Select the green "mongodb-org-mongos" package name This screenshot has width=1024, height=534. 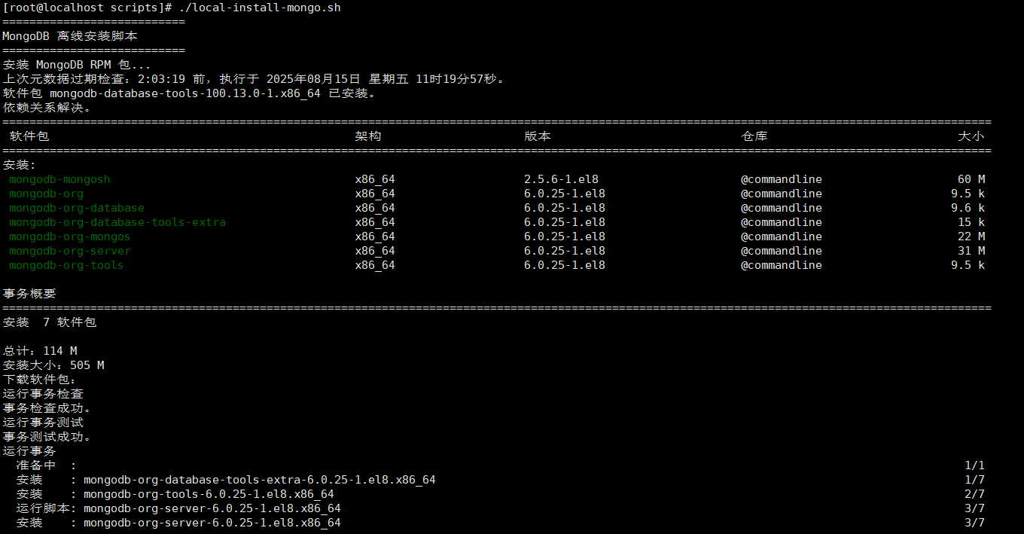[70, 236]
